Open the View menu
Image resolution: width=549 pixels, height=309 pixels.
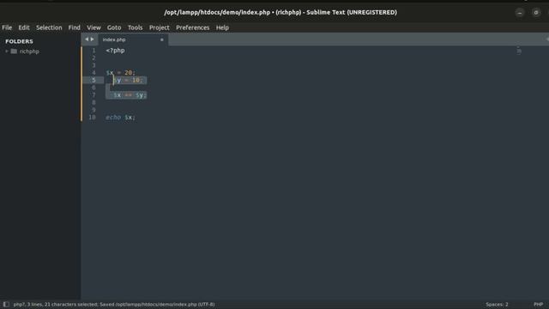pyautogui.click(x=94, y=27)
